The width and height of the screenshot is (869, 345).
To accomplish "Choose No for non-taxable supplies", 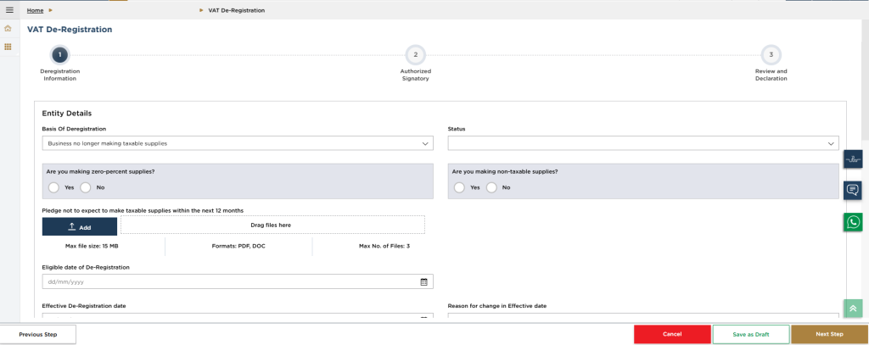I will (491, 186).
